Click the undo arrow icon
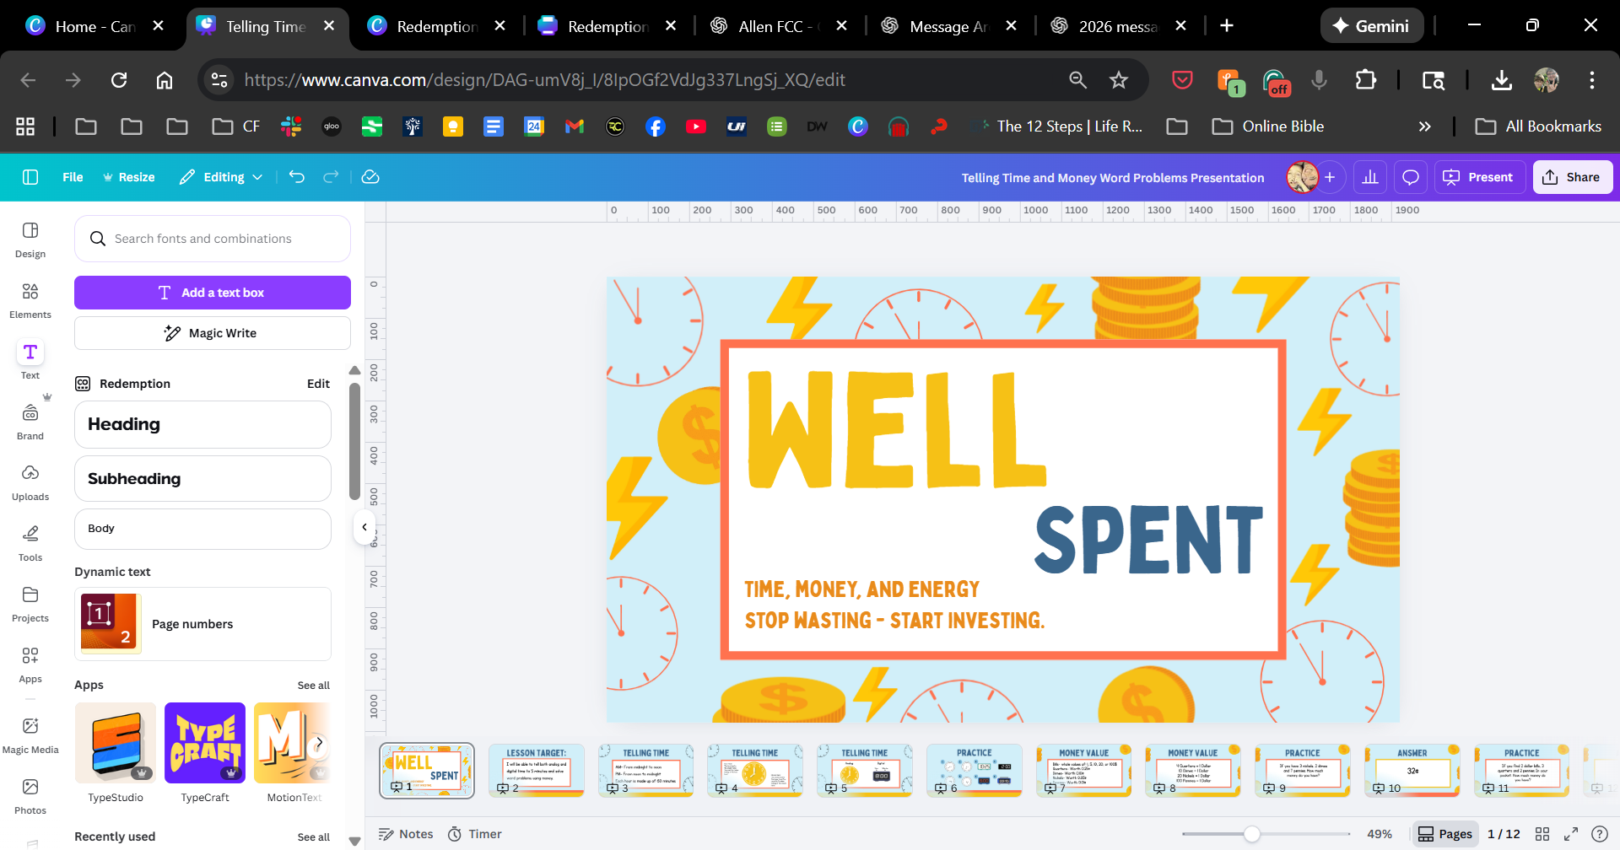 [x=297, y=177]
